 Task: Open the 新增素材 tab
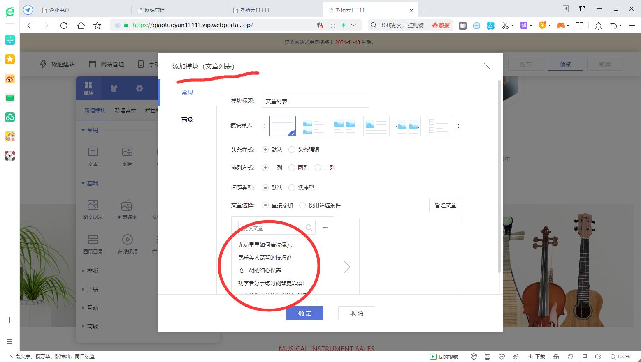pos(125,110)
